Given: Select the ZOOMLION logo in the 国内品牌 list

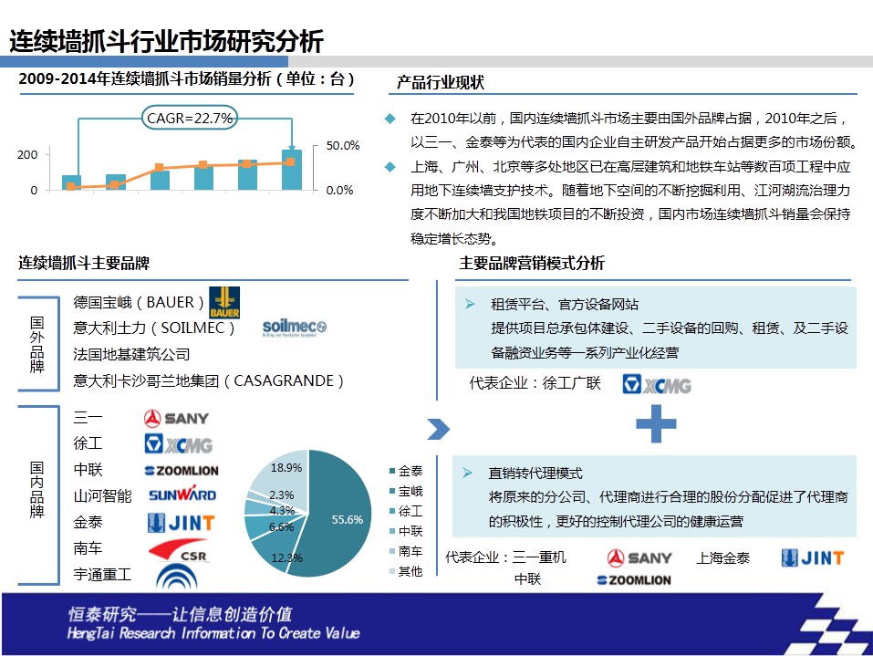Looking at the screenshot, I should tap(182, 471).
